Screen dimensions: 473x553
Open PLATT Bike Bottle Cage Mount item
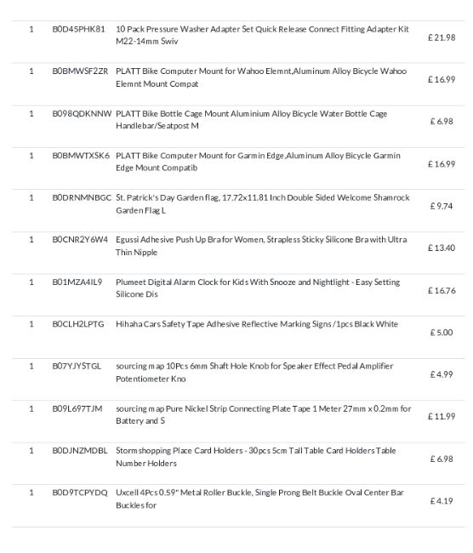click(251, 120)
